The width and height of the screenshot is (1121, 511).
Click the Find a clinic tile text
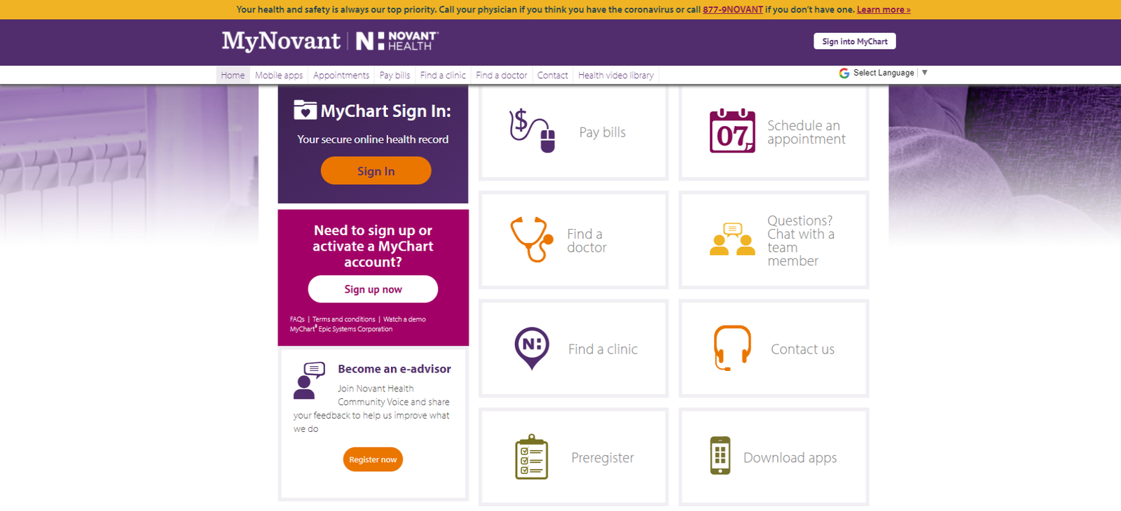(603, 349)
